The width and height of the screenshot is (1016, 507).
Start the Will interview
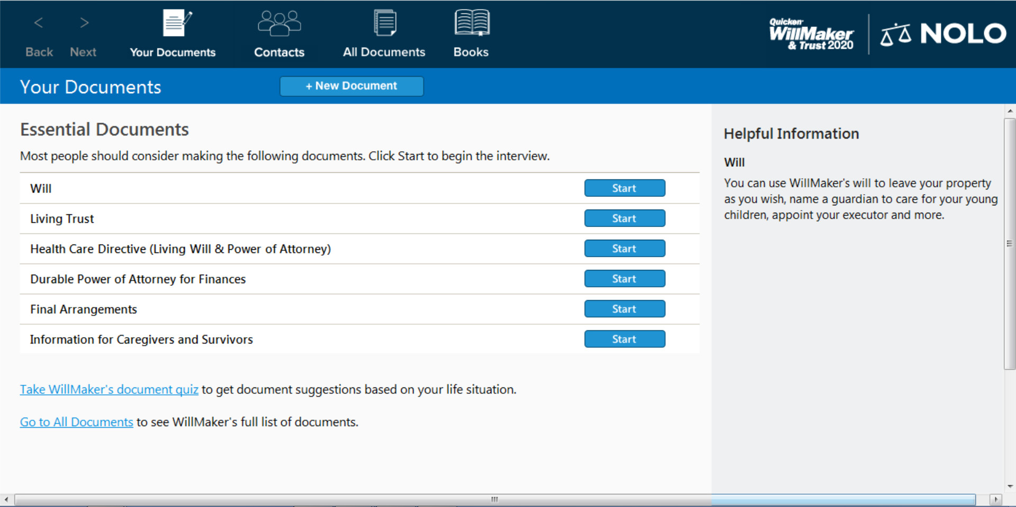[x=624, y=188]
